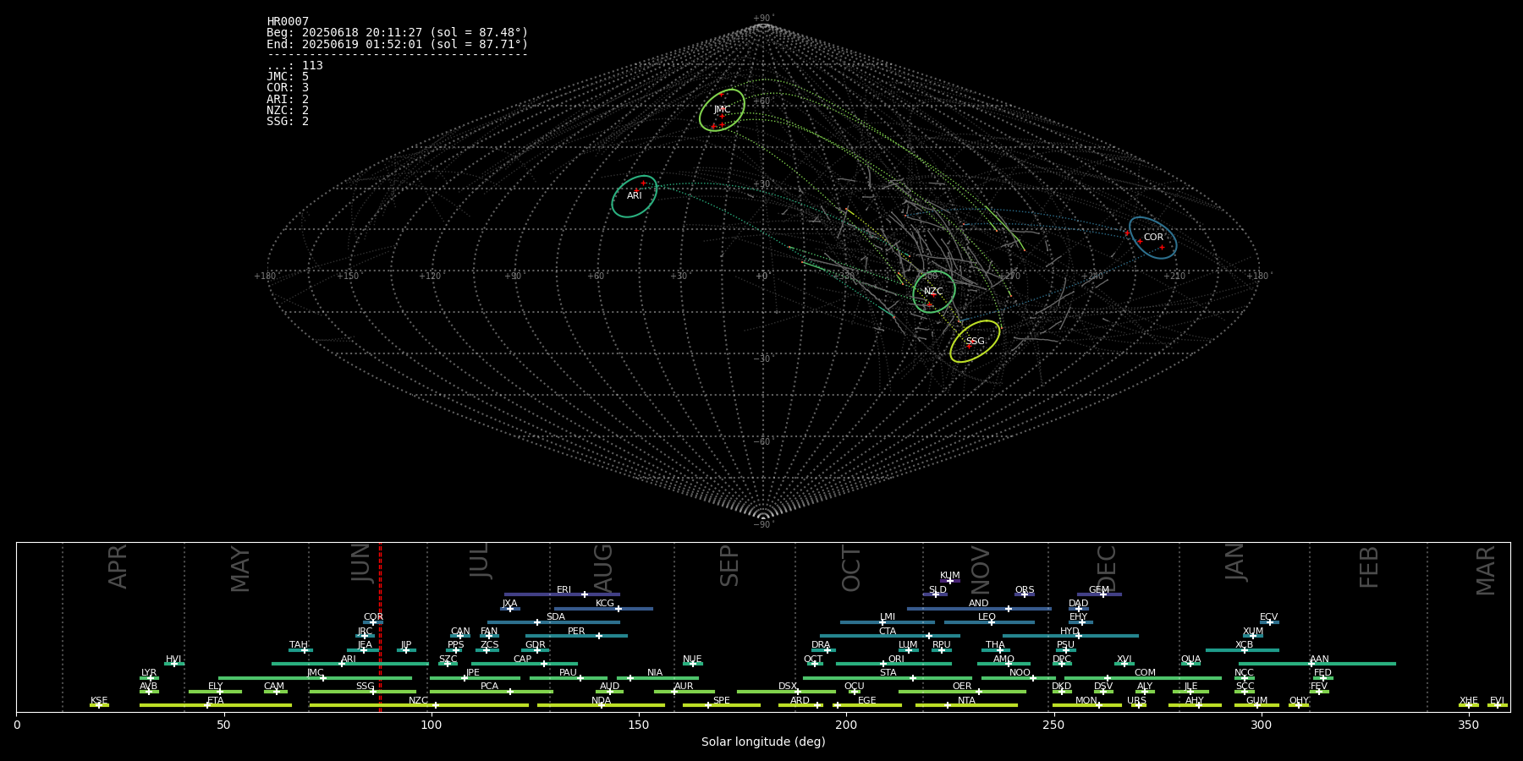Select the LEO shower label in the timeline

click(x=987, y=617)
